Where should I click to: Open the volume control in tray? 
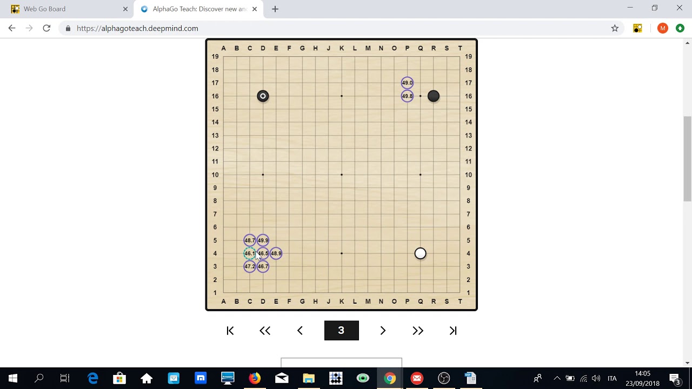(596, 378)
